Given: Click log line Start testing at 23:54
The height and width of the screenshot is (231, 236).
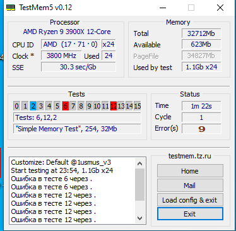Looking at the screenshot, I should pos(62,170).
